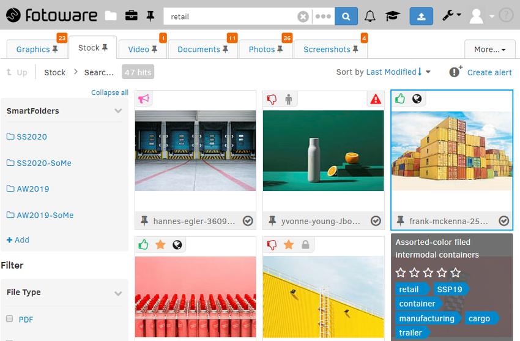
Task: Click the pink megaphone icon on first image
Action: coord(143,99)
